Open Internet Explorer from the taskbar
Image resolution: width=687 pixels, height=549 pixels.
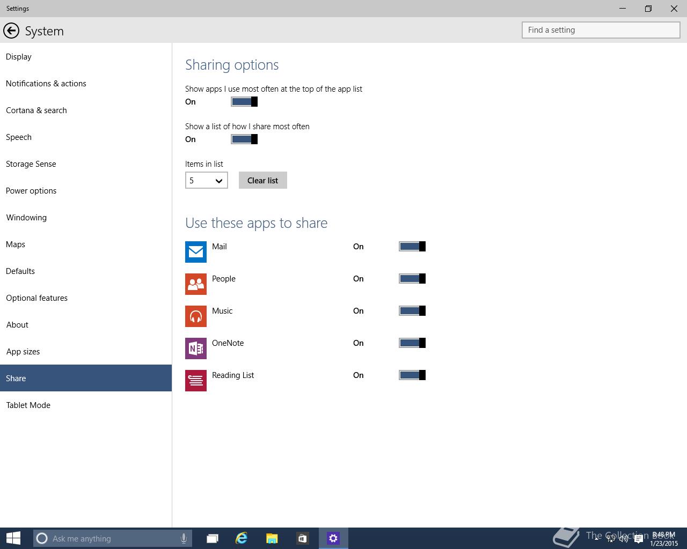pos(242,538)
